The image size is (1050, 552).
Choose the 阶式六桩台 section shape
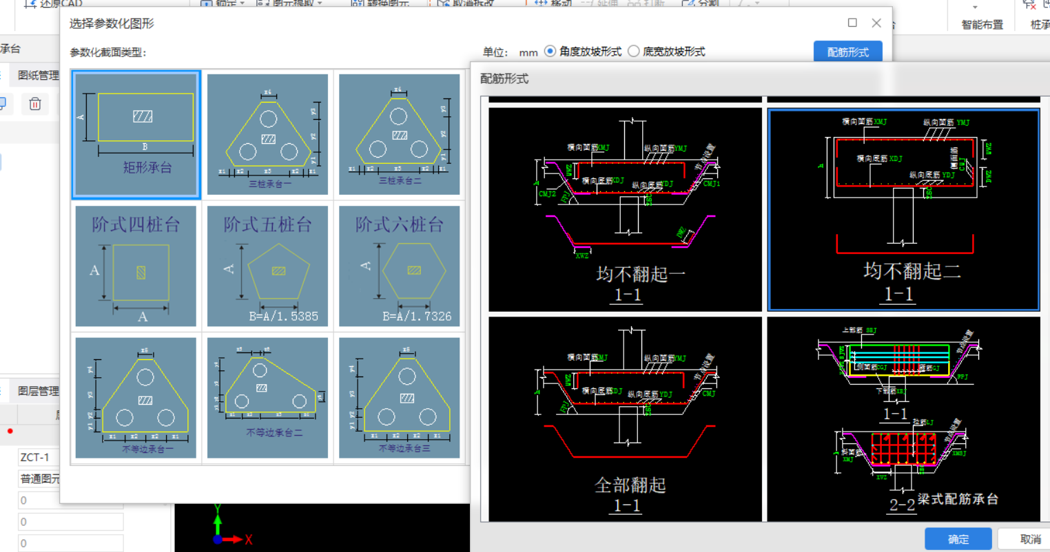(x=400, y=266)
